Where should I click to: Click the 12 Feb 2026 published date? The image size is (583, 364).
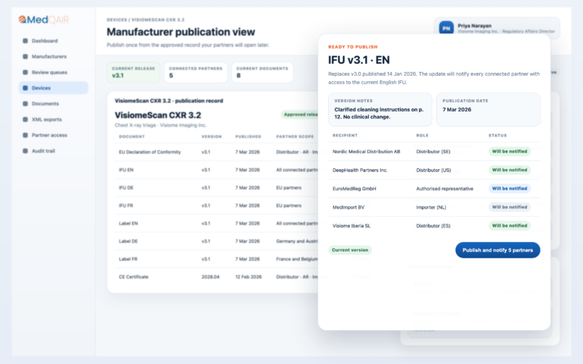click(x=248, y=277)
